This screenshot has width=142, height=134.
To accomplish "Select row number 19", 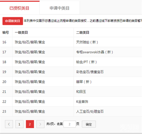I will 4,72.
